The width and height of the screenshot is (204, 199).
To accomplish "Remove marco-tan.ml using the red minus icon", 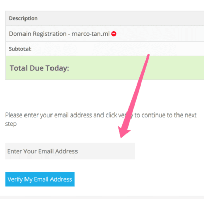I will point(114,34).
